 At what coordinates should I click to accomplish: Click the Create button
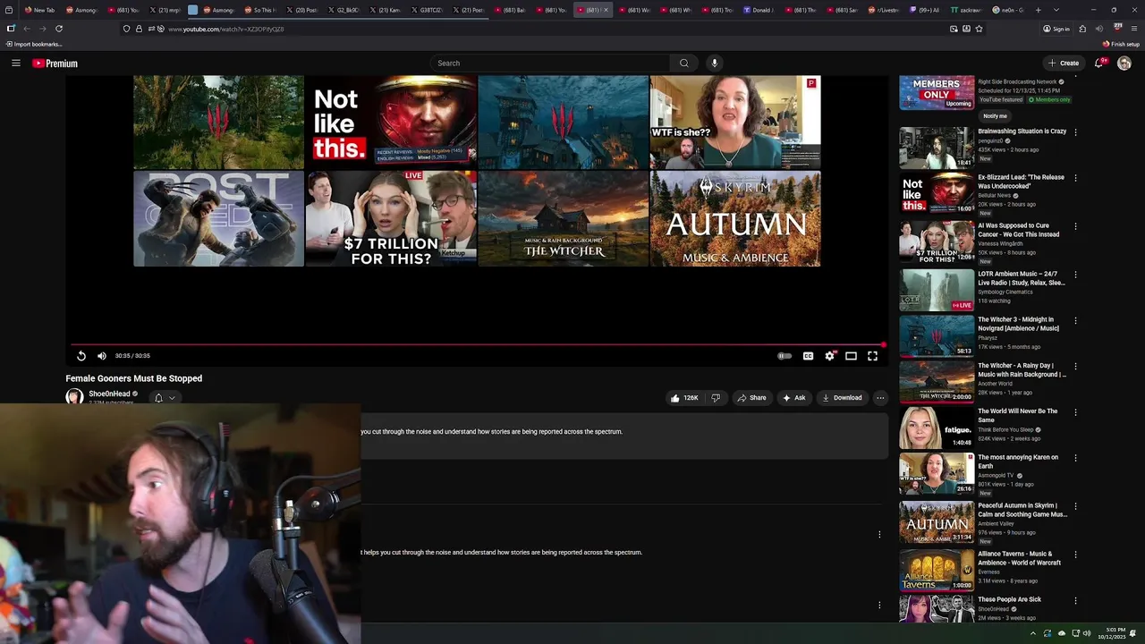tap(1064, 63)
